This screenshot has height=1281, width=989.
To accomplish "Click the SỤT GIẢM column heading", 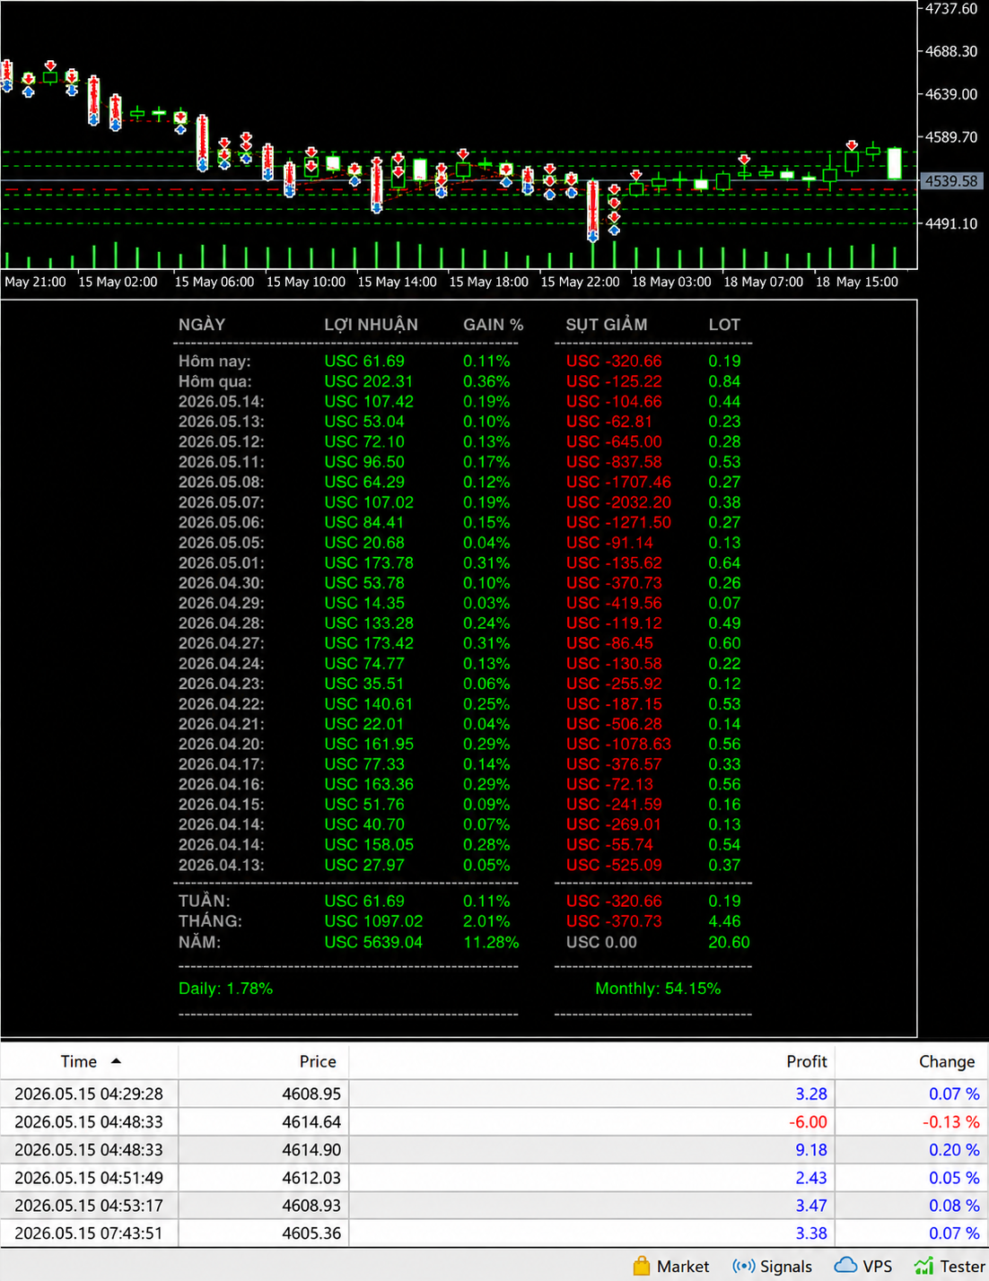I will [x=607, y=324].
